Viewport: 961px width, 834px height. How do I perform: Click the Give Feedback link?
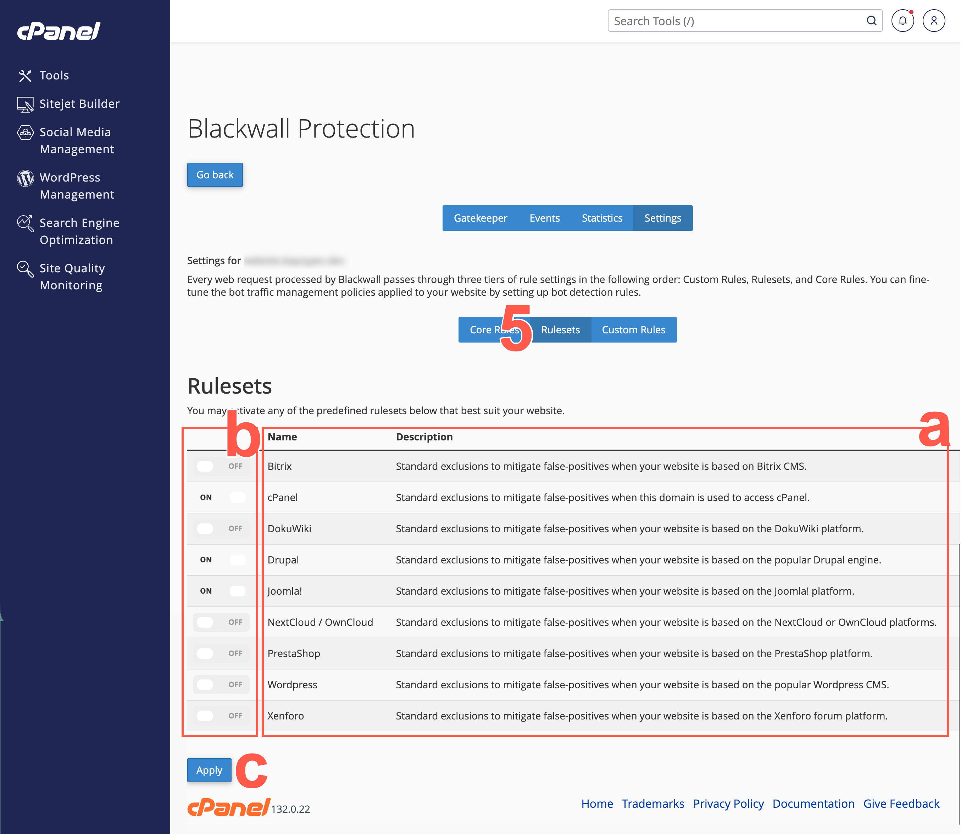click(901, 804)
